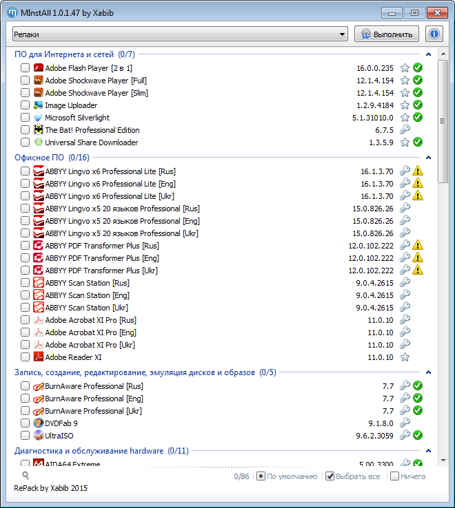The image size is (455, 508).
Task: Tick the Adobe Flash Player checkbox
Action: [25, 68]
